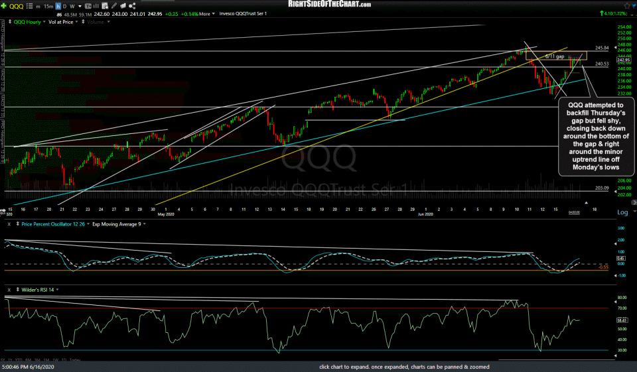Click the move arrows beside Volume

84,22
